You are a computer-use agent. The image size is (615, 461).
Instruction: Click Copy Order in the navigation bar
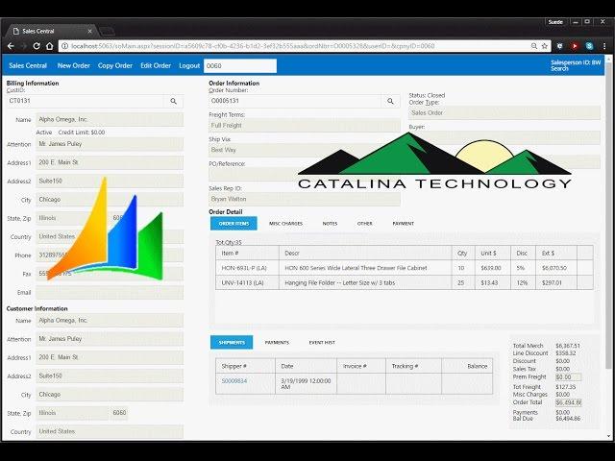(115, 65)
